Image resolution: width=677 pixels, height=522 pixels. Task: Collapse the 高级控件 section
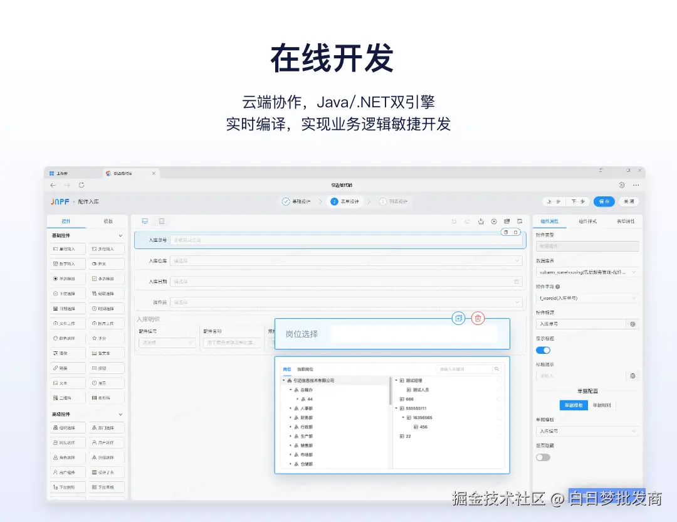coord(120,415)
